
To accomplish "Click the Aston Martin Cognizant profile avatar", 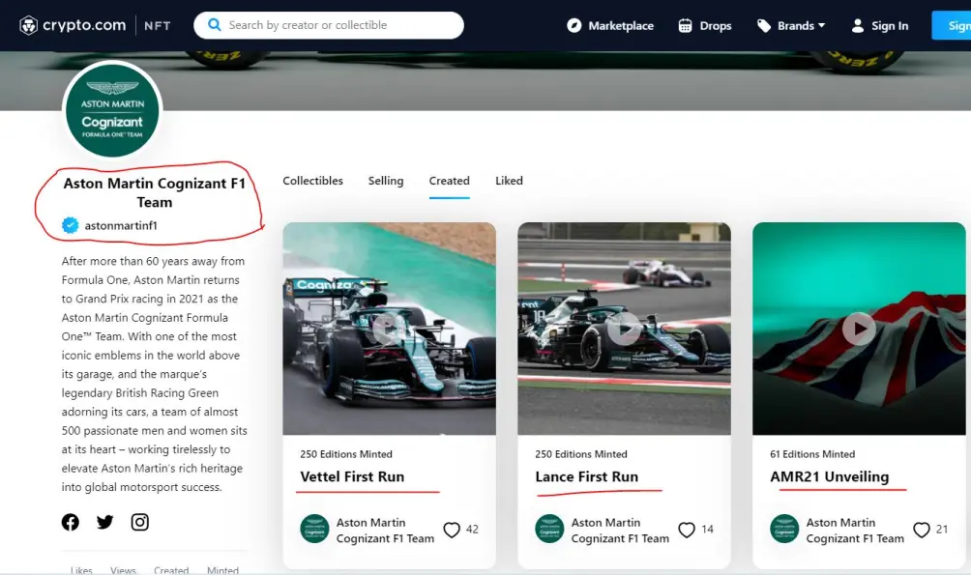I will click(112, 111).
